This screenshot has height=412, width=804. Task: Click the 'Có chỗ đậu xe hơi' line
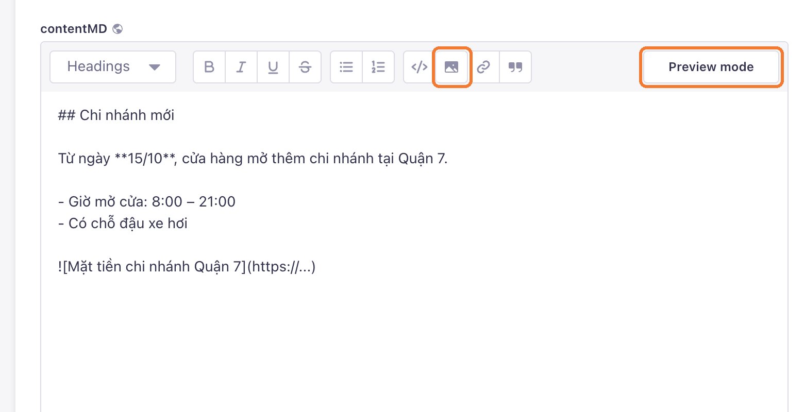tap(123, 224)
